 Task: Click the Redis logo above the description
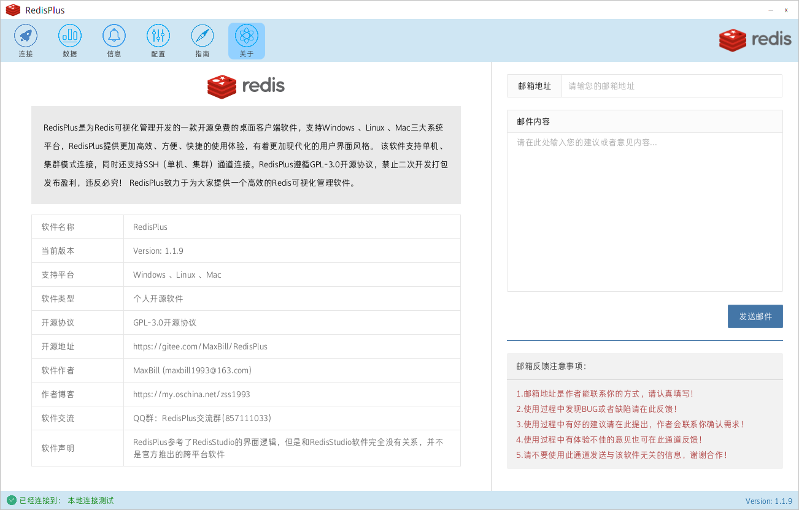[x=246, y=86]
